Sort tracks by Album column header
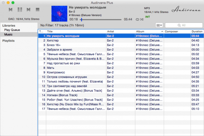204x136 pixels. click(x=150, y=31)
